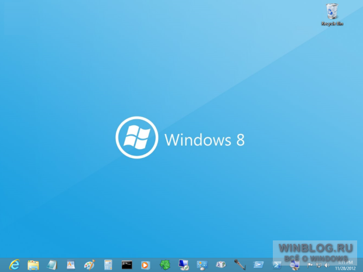The height and width of the screenshot is (272, 363).
Task: Open Internet Explorer from the taskbar
Action: [x=15, y=265]
